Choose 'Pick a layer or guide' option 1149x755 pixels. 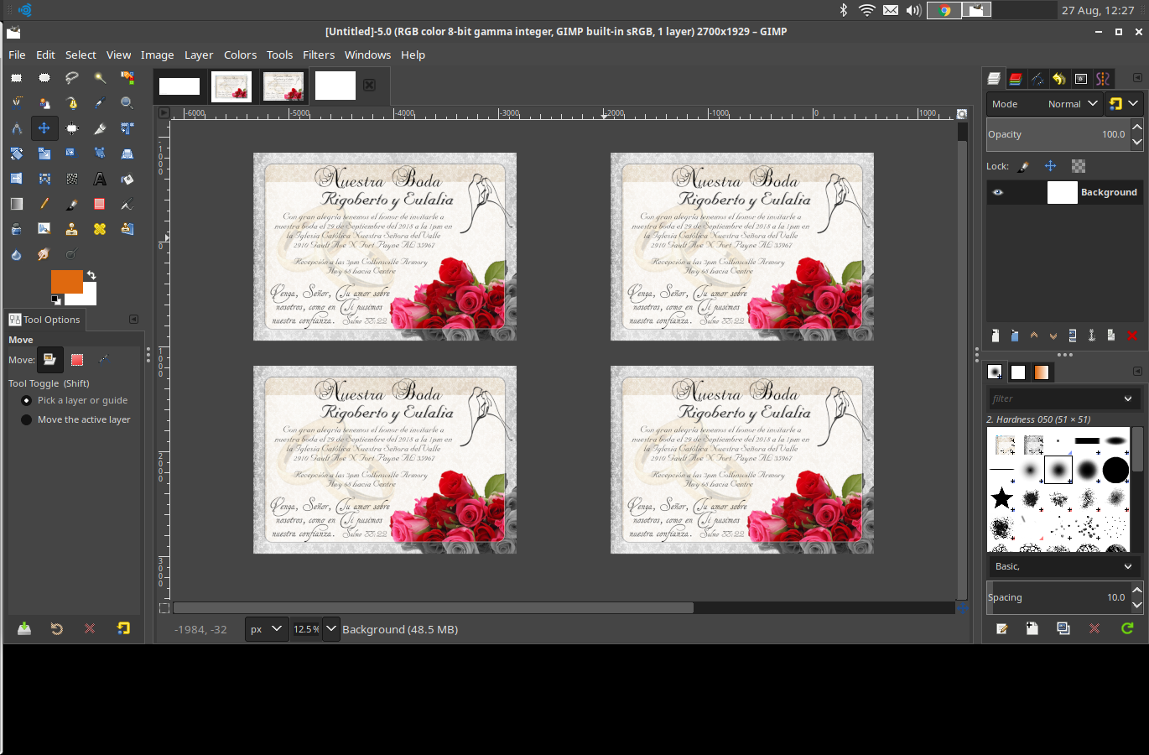click(x=75, y=400)
